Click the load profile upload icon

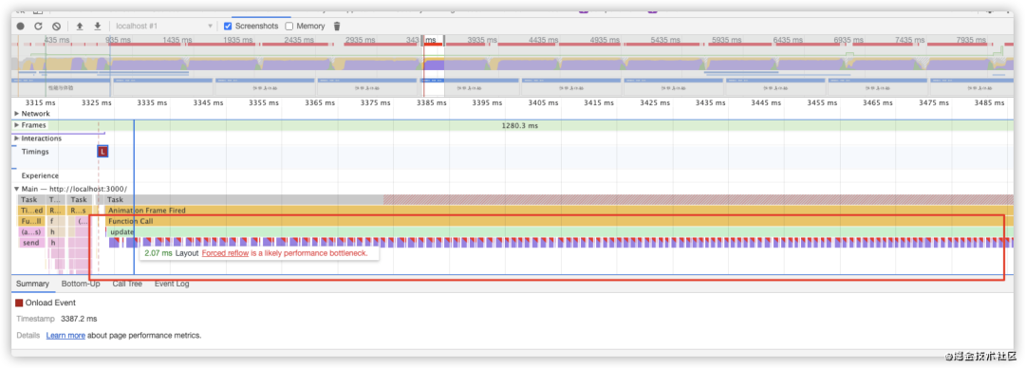pyautogui.click(x=80, y=27)
